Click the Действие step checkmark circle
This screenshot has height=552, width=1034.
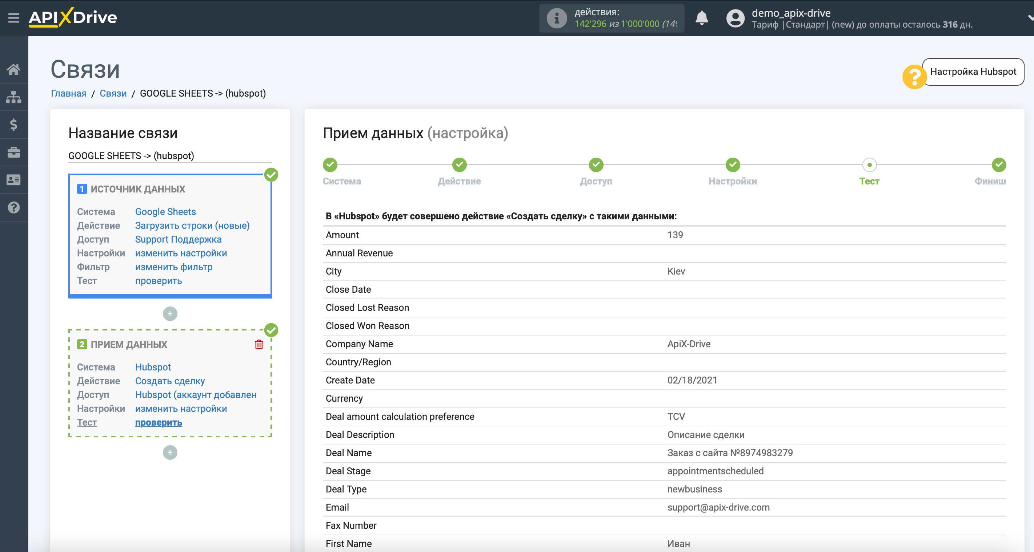point(459,165)
